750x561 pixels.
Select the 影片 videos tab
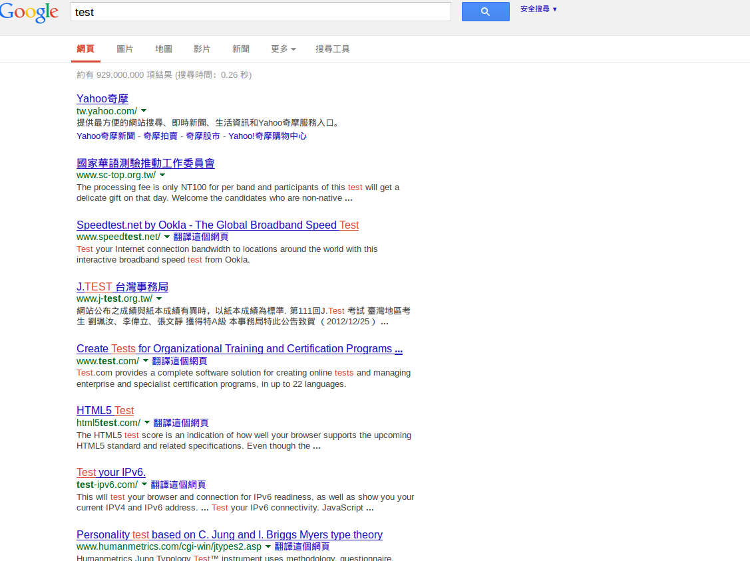coord(202,49)
